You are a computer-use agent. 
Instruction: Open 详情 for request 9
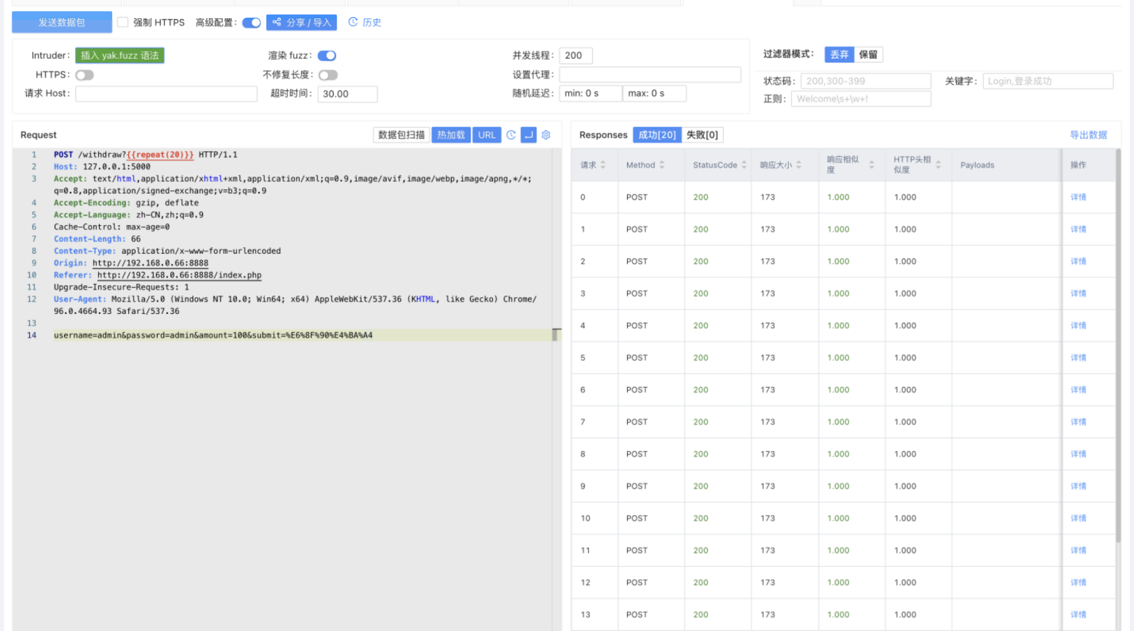[1078, 486]
